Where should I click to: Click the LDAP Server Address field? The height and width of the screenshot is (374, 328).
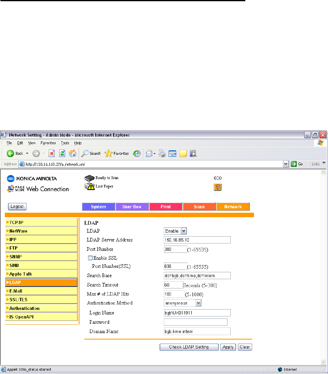tap(197, 240)
